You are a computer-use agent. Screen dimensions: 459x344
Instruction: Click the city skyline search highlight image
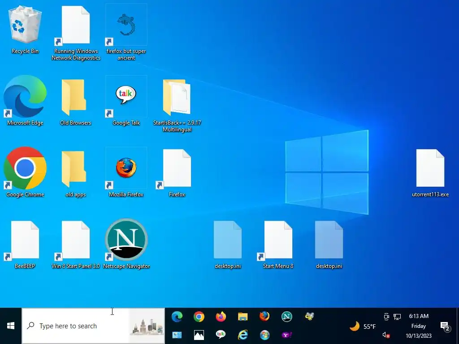point(147,326)
